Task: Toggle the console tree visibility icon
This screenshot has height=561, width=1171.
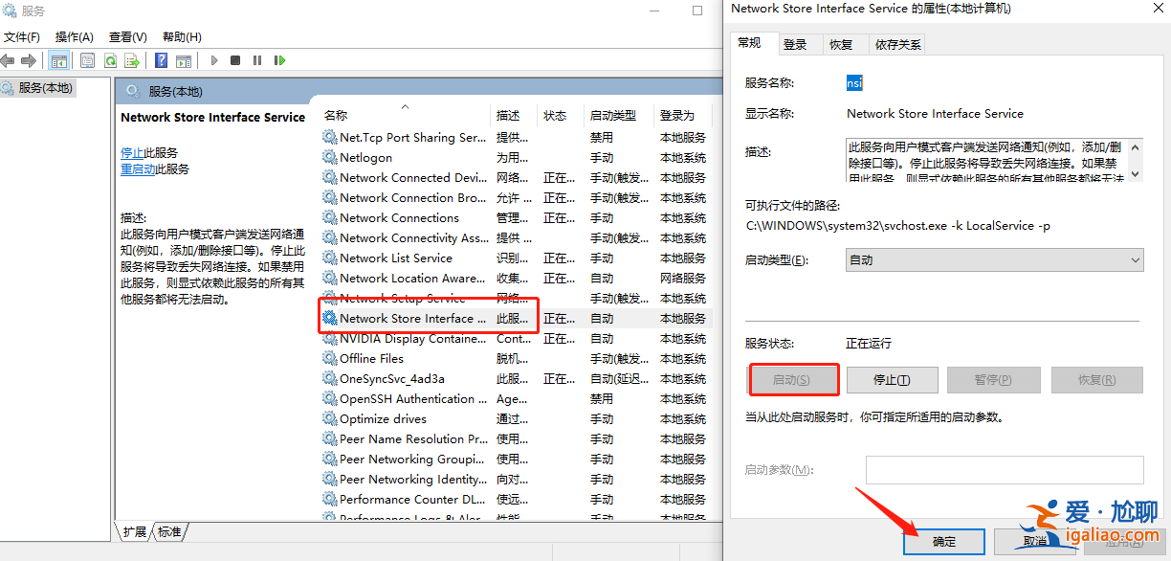Action: tap(60, 60)
